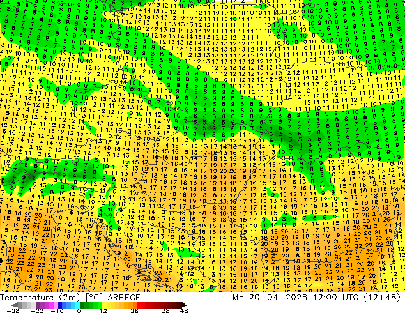This screenshot has width=405, height=313.
Task: Click the dark blue swatch above -10 in legend
Action: [x=60, y=305]
